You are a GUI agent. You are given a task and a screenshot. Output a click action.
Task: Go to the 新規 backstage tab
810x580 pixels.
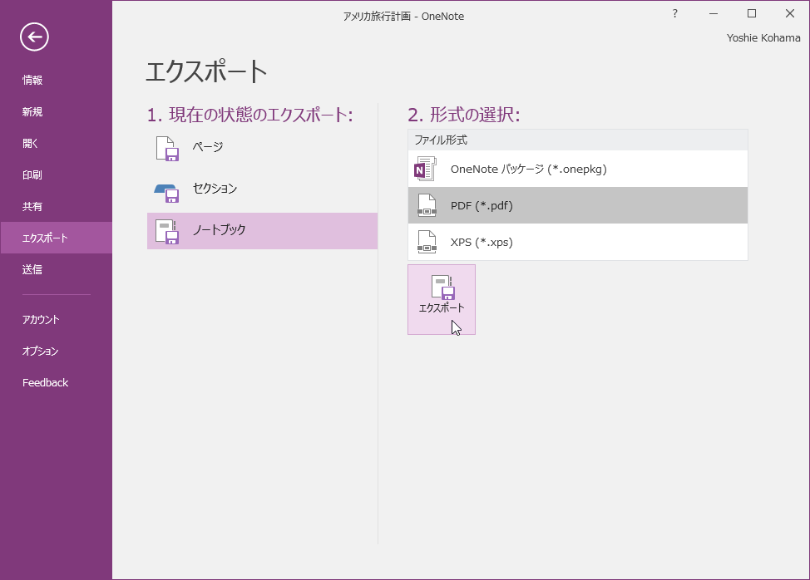coord(32,112)
